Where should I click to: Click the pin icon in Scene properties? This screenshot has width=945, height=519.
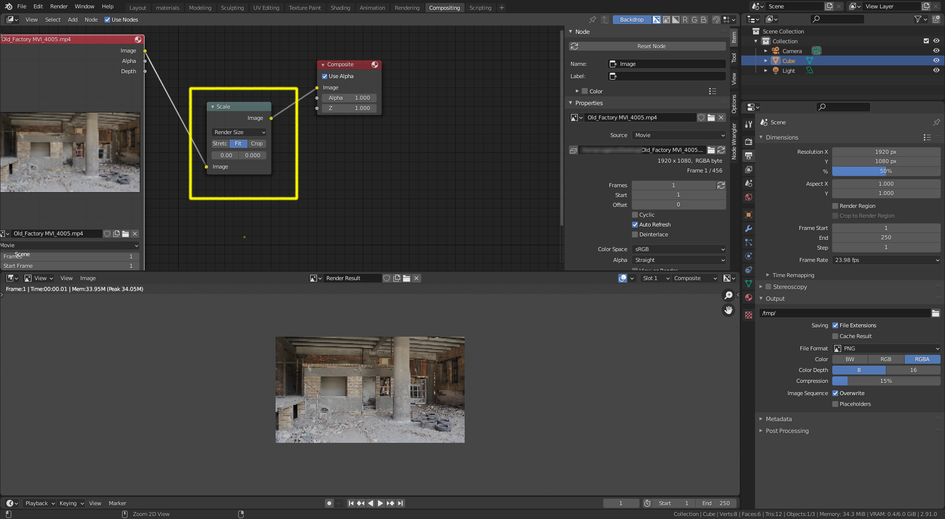[936, 122]
